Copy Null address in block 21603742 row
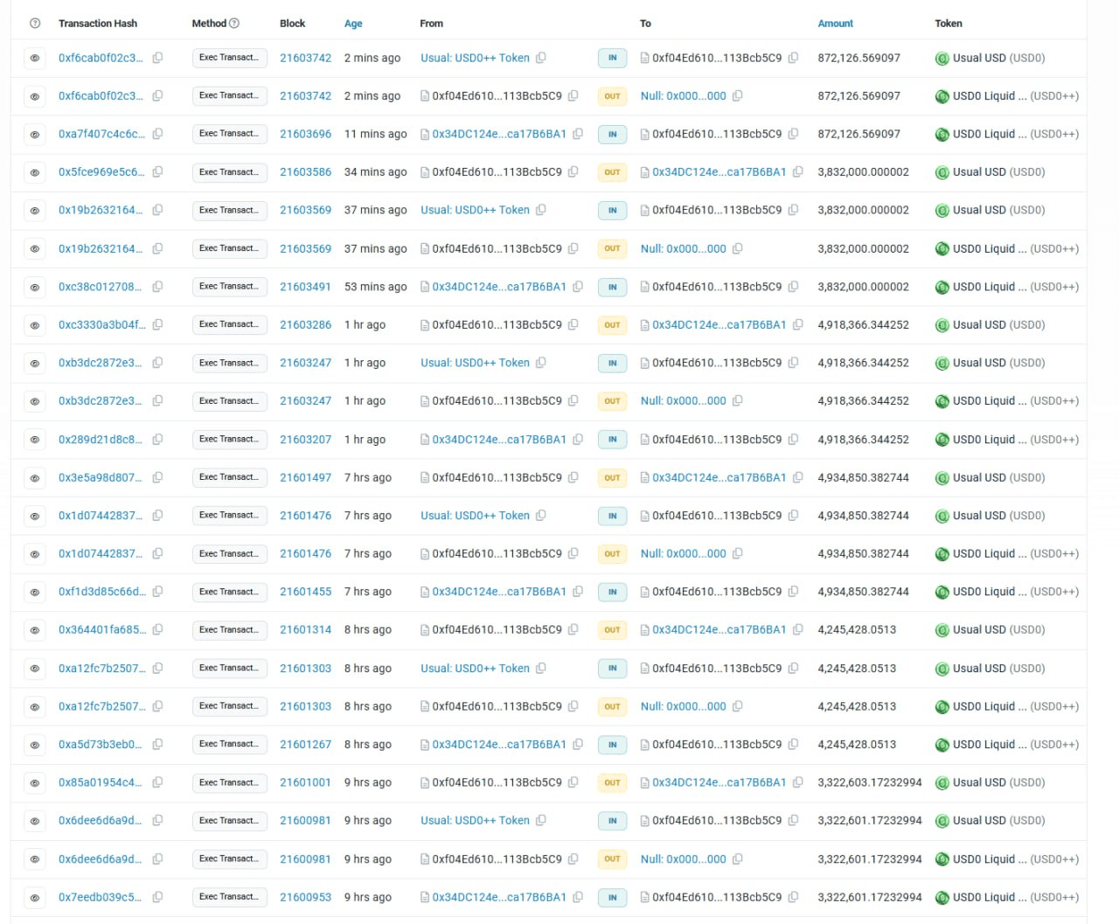This screenshot has width=1119, height=924. point(737,96)
